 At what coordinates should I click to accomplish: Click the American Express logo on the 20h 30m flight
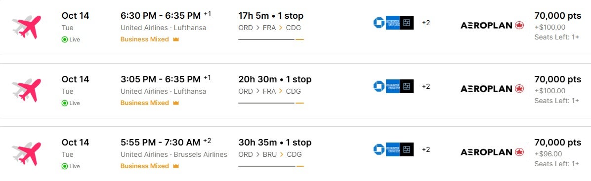point(393,86)
